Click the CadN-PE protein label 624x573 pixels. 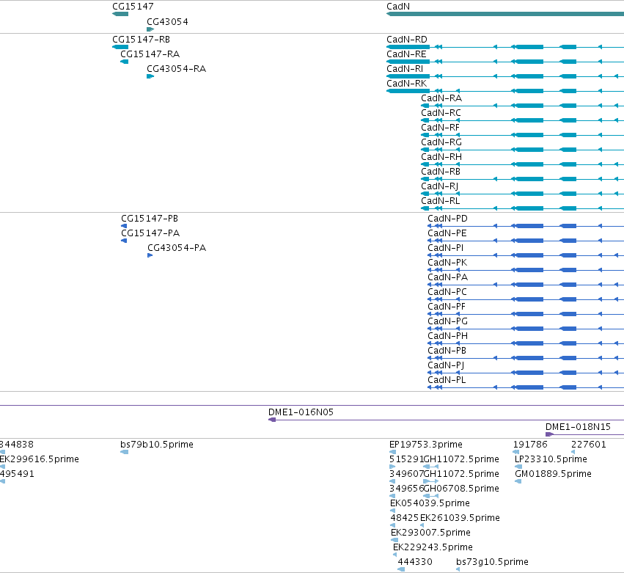[447, 233]
